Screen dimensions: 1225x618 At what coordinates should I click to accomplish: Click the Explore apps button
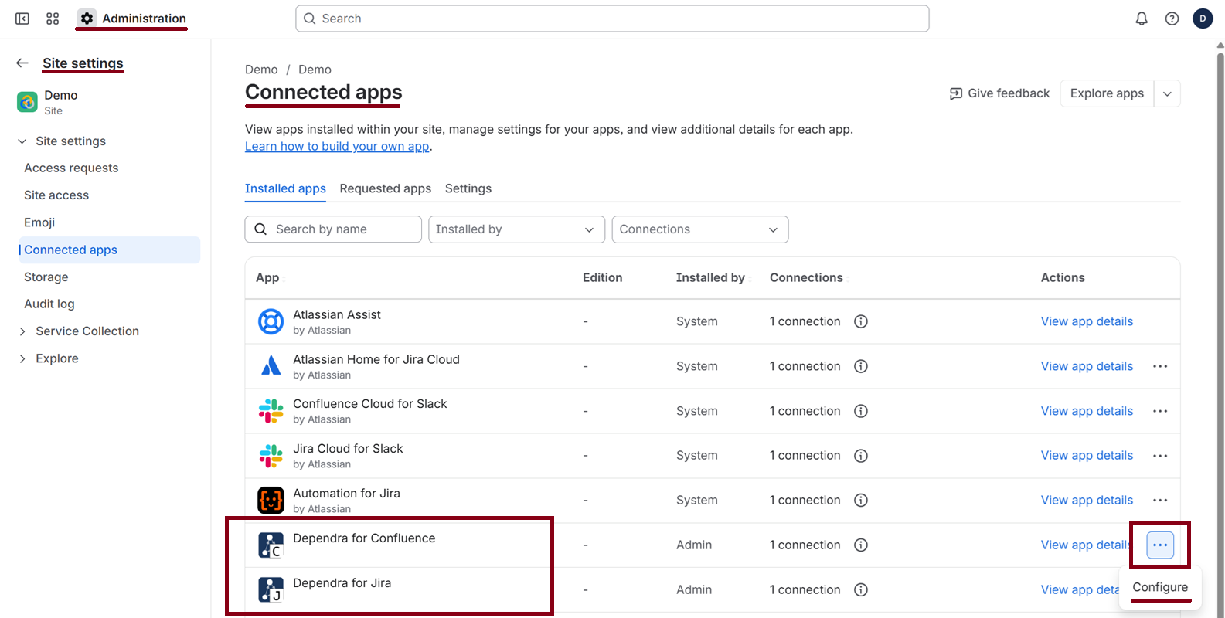(x=1107, y=93)
